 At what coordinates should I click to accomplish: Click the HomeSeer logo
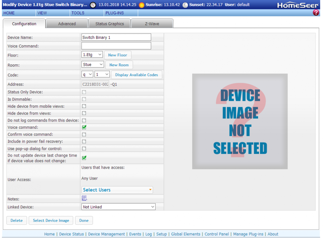tap(298, 5)
